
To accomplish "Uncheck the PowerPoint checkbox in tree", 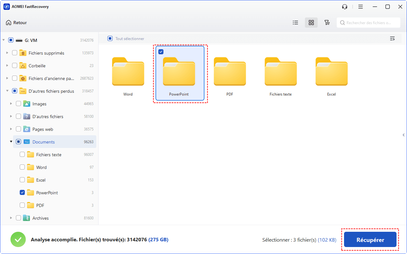I will (x=22, y=193).
